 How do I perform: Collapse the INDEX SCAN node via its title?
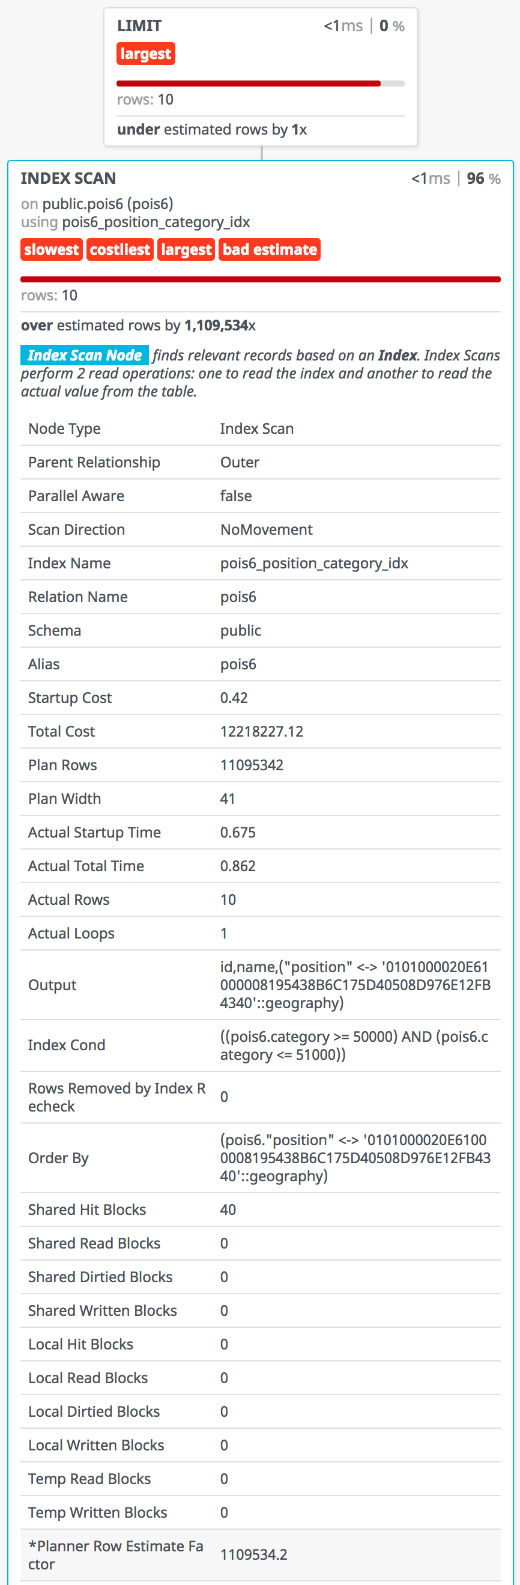pos(68,178)
